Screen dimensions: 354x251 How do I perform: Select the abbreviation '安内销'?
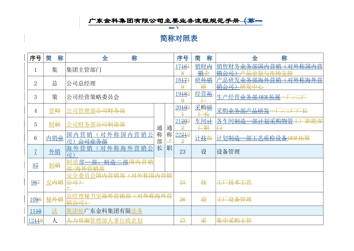(x=55, y=182)
